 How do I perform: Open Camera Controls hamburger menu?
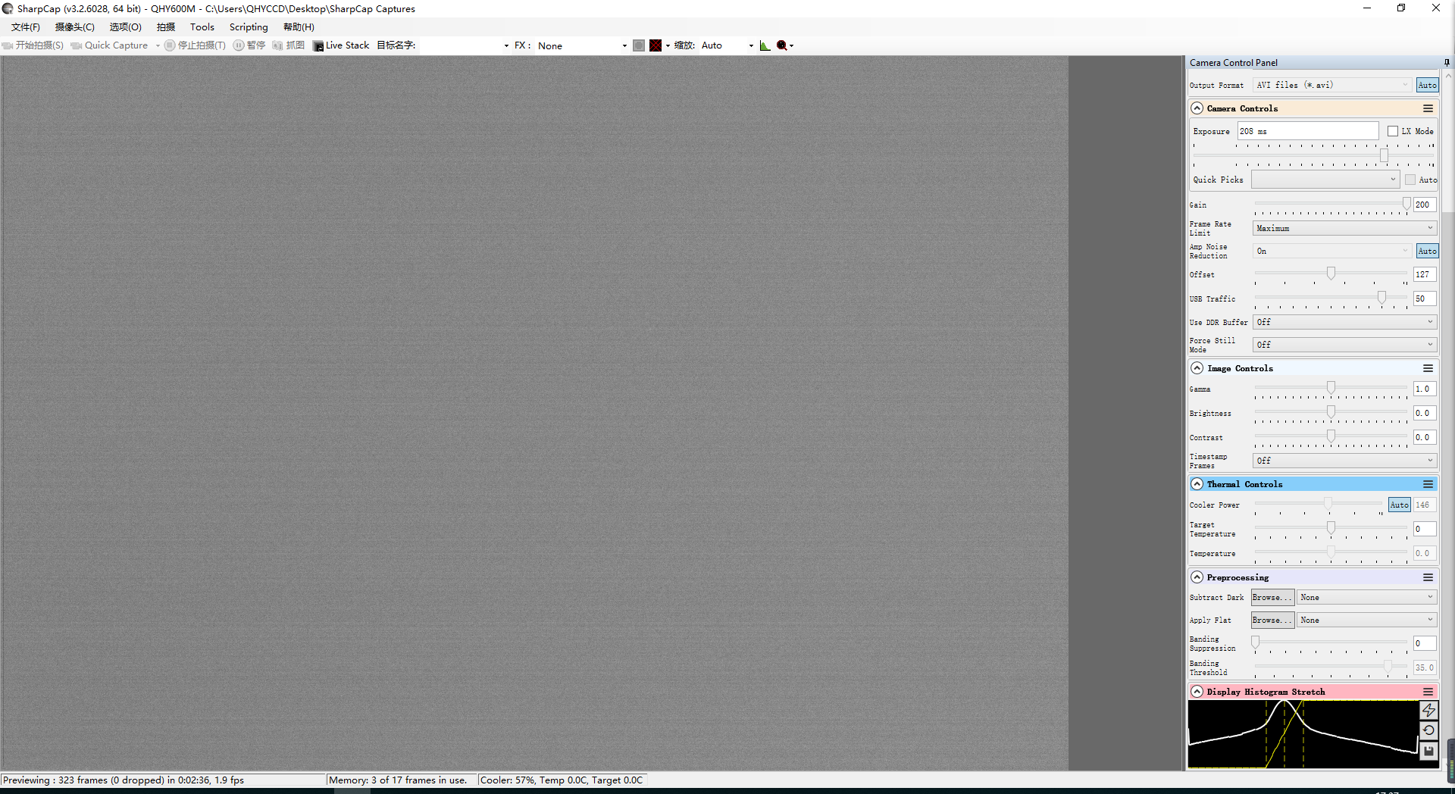tap(1428, 108)
